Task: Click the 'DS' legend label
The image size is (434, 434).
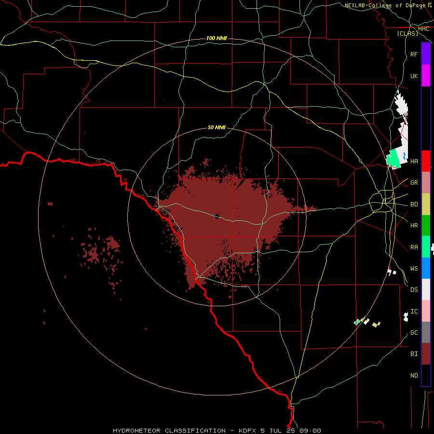Action: point(414,290)
